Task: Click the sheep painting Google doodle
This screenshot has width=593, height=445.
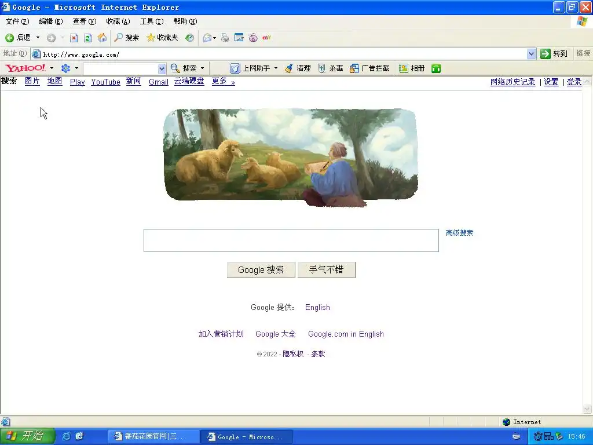Action: click(x=291, y=158)
